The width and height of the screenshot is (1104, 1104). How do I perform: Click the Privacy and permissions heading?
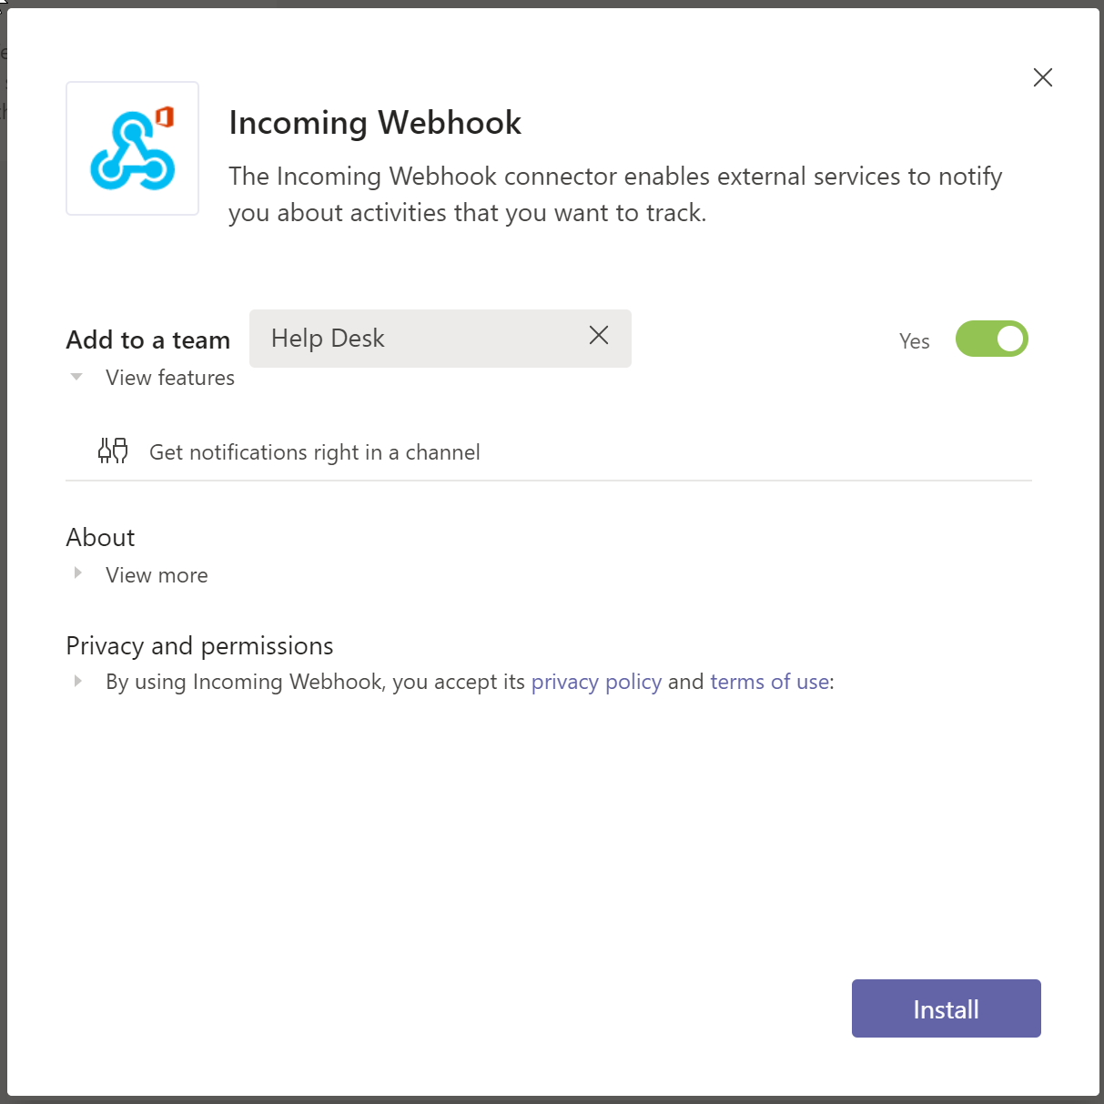click(x=199, y=645)
